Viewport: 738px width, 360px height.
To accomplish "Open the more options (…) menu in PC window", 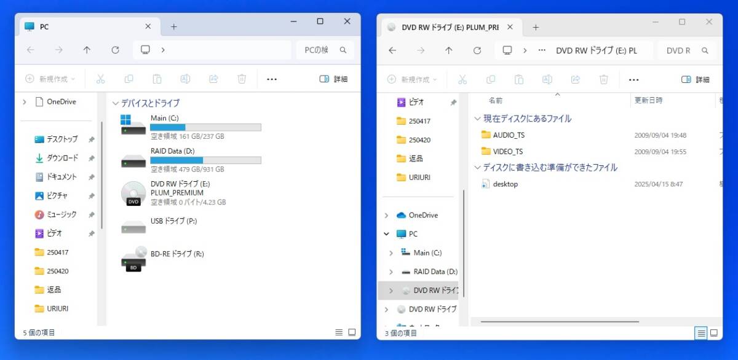I will [272, 79].
